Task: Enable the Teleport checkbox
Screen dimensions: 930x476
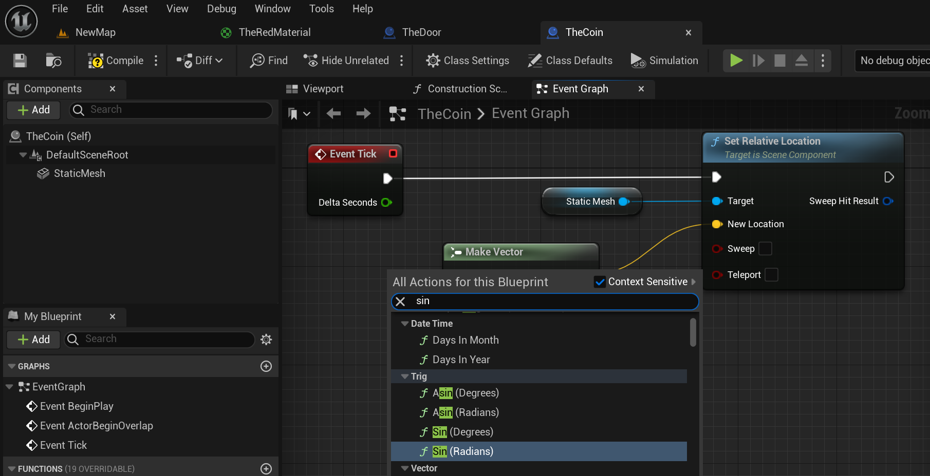Action: (x=771, y=275)
